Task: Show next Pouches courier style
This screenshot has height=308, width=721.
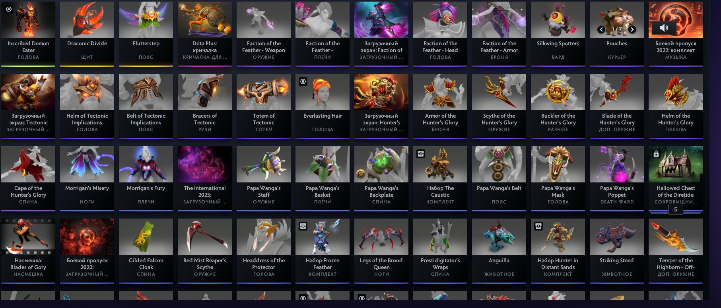Action: coord(632,29)
